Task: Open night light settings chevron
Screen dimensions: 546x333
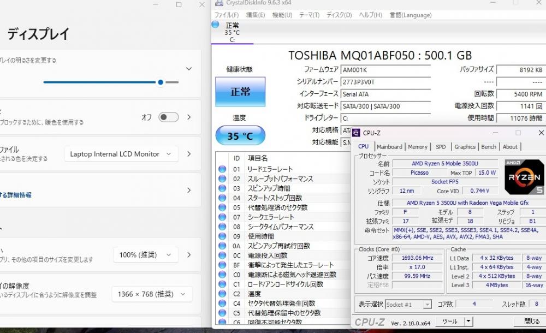Action: point(189,117)
